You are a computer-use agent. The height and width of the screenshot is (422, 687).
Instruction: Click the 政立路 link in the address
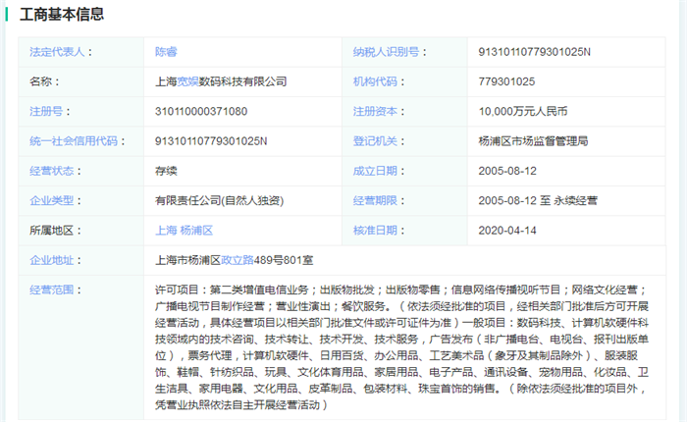[238, 260]
